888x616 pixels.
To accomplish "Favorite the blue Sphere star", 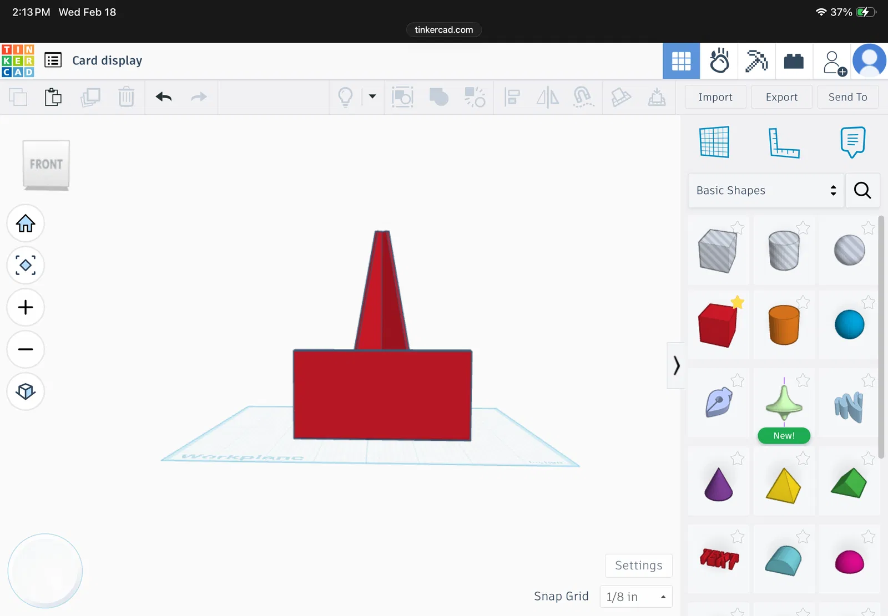I will (869, 302).
